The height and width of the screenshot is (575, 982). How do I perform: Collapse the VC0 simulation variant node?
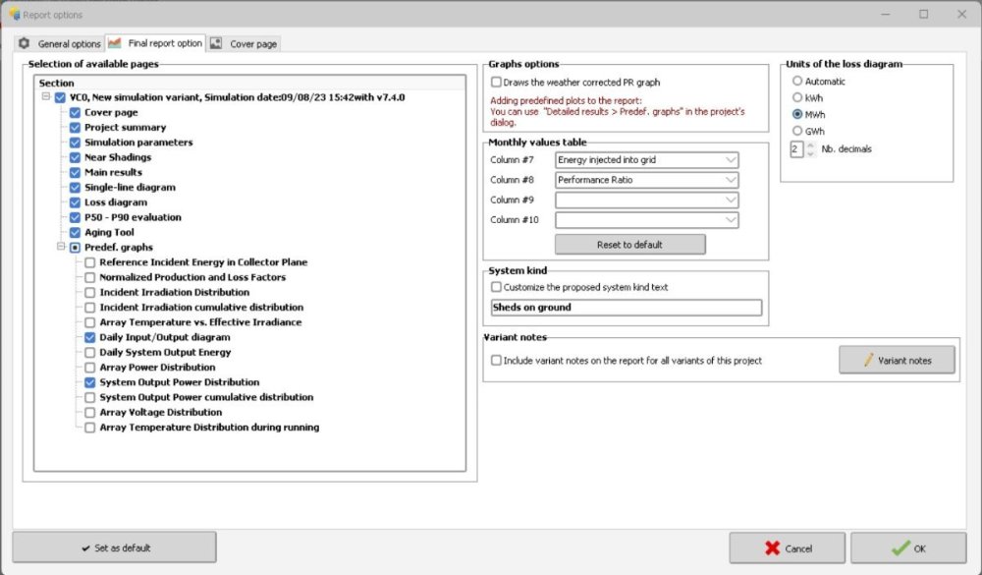tap(46, 97)
